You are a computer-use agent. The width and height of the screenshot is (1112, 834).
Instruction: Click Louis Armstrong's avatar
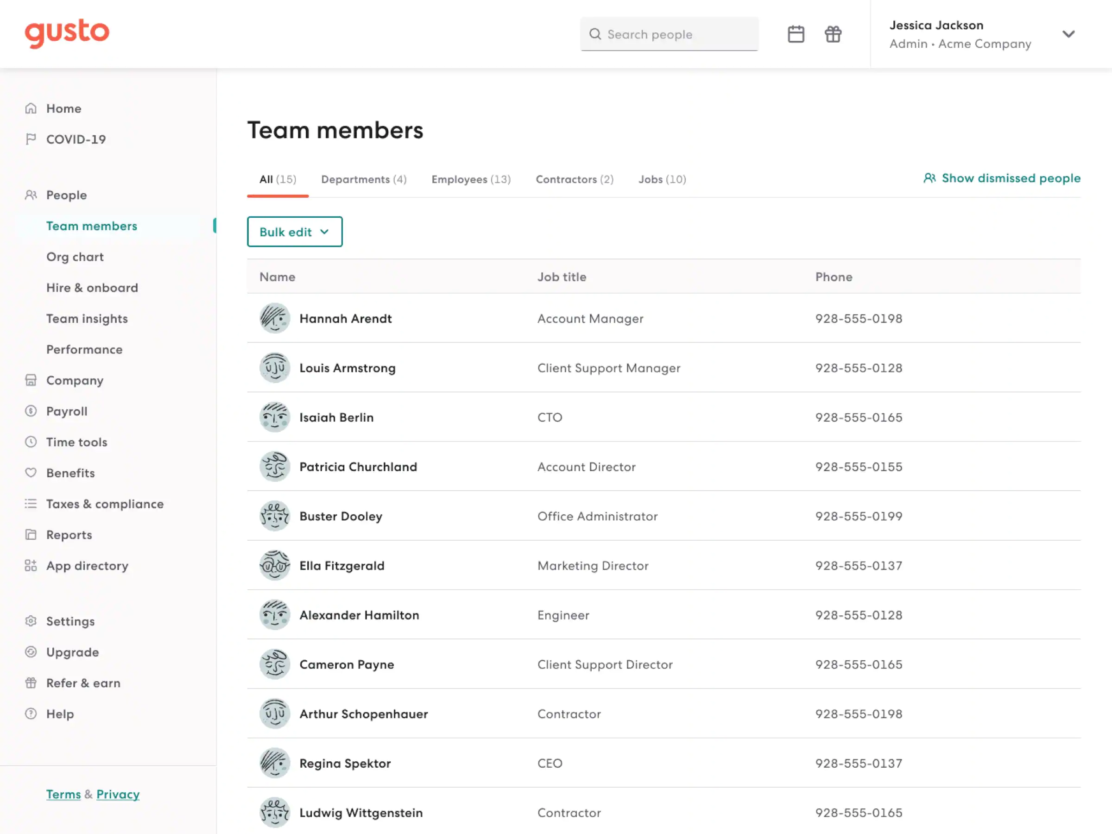[x=274, y=367]
